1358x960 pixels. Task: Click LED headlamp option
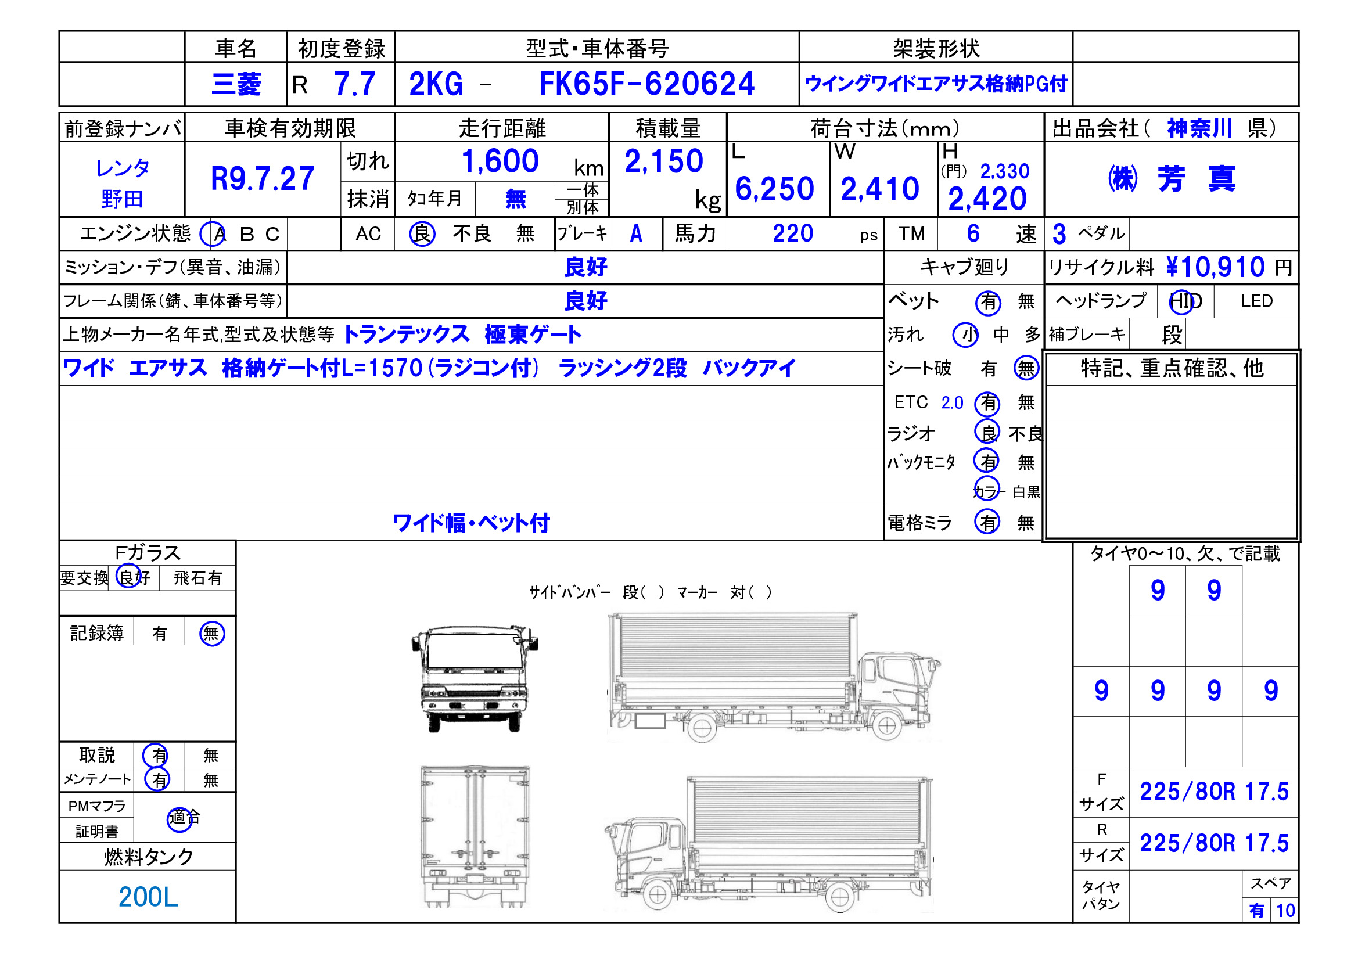[1256, 301]
